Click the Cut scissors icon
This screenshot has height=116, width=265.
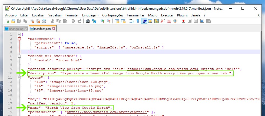tap(52, 21)
